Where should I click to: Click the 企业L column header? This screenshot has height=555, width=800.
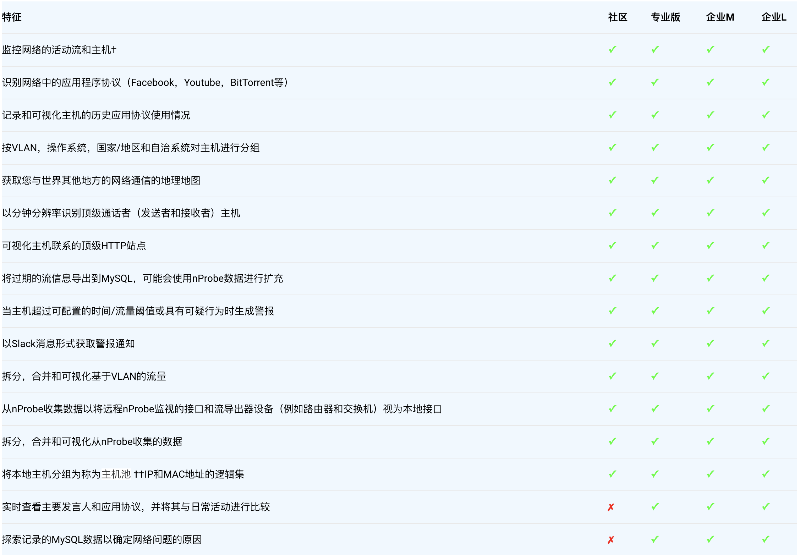pyautogui.click(x=773, y=17)
